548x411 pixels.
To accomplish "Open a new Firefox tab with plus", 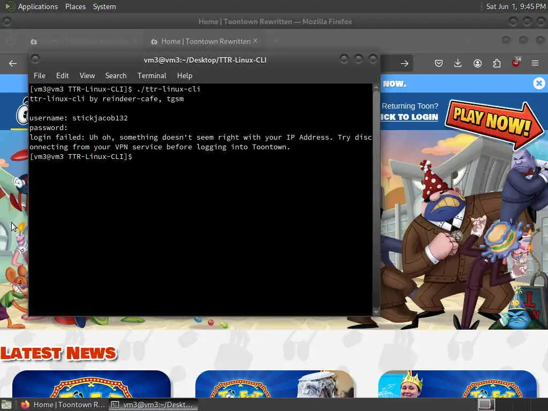I will [x=276, y=41].
